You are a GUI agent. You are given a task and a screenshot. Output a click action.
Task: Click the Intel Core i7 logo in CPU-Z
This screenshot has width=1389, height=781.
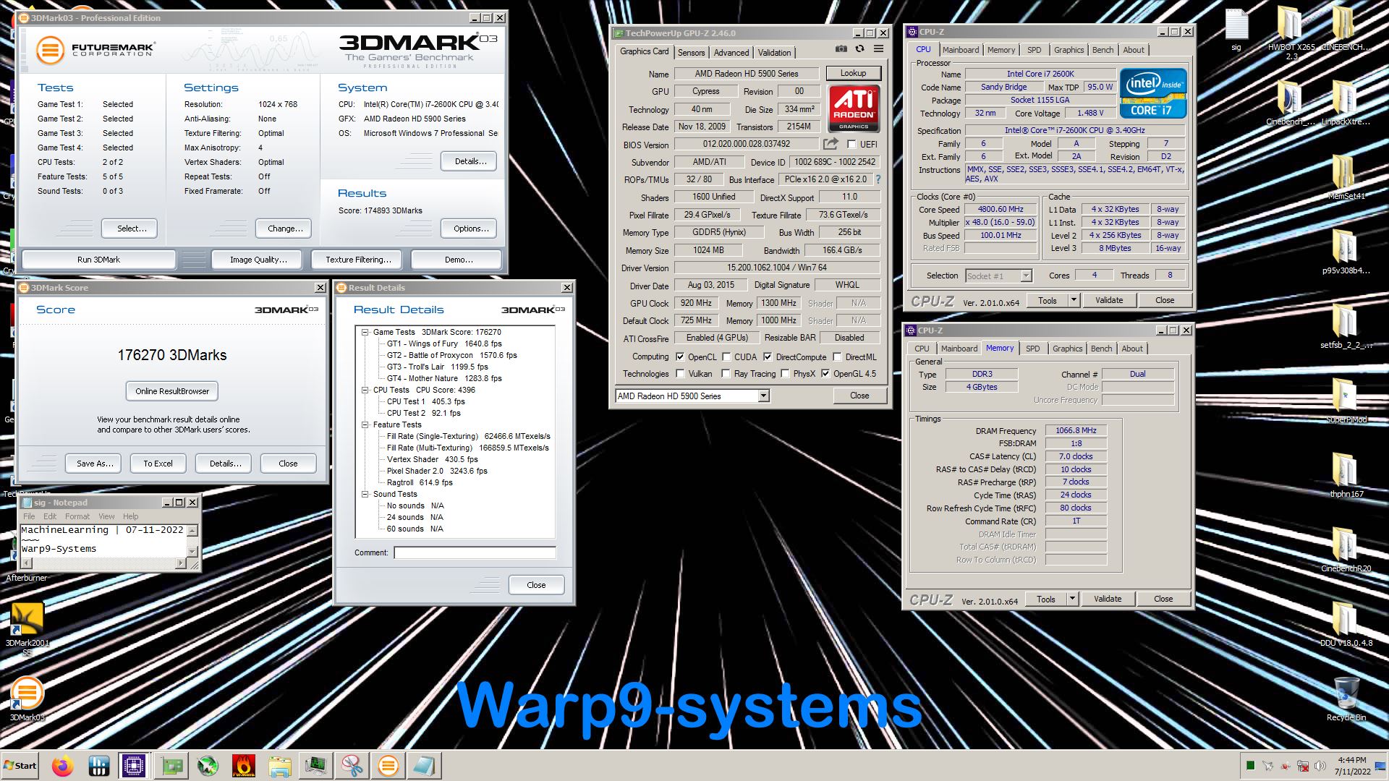tap(1153, 93)
